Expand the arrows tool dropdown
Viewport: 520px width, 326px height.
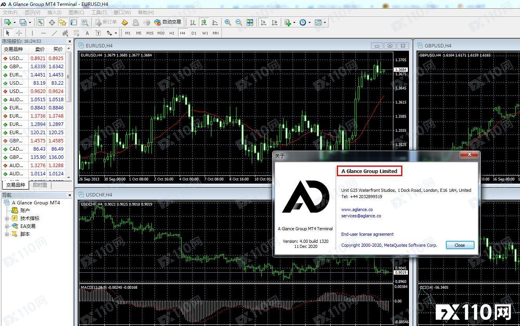click(116, 33)
